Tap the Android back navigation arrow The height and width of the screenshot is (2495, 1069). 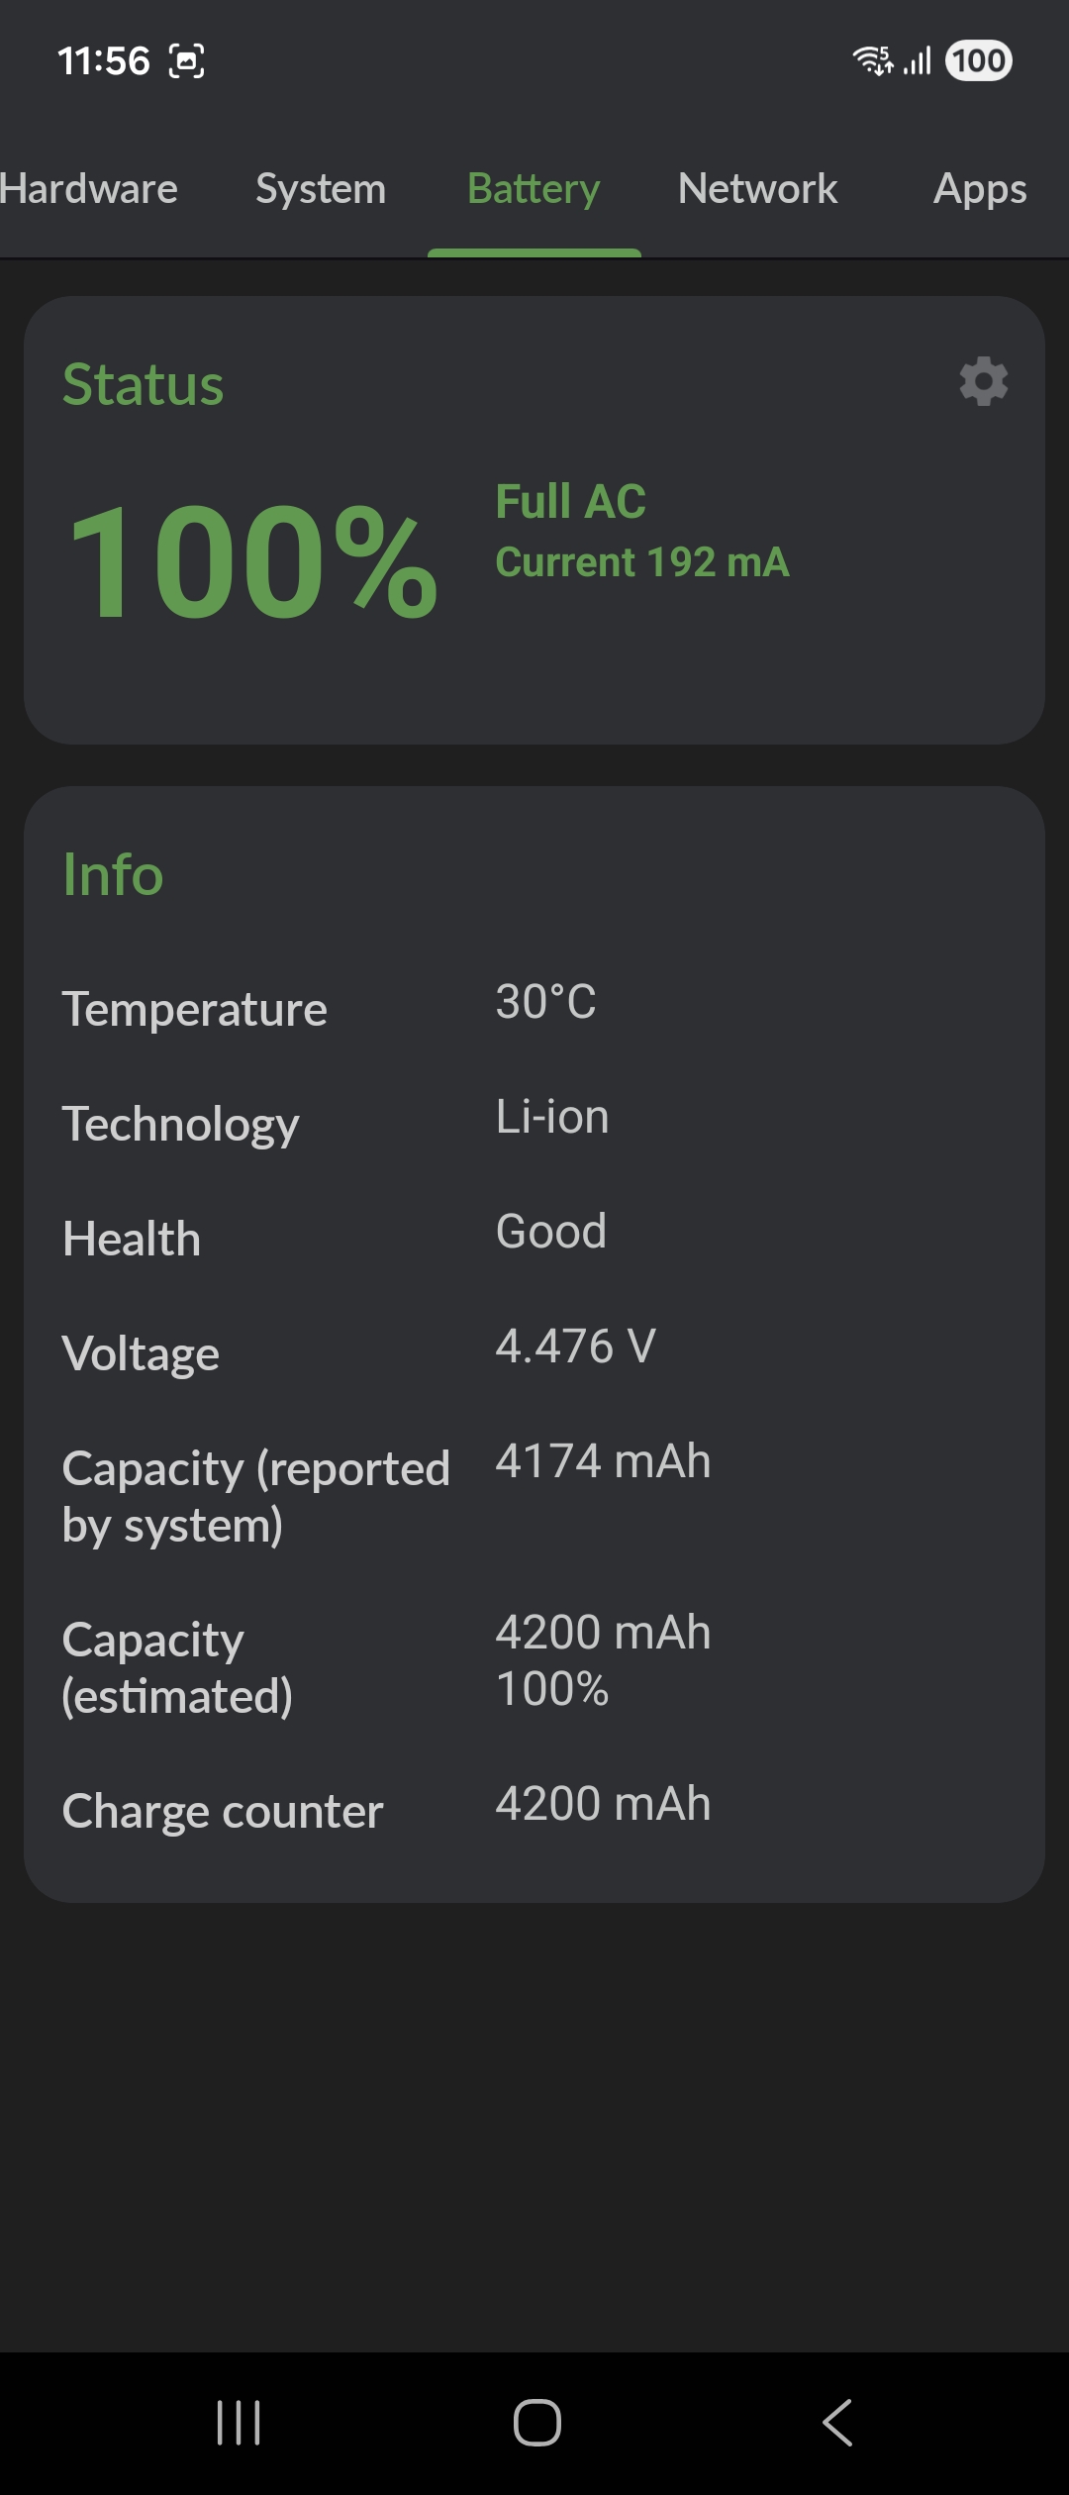tap(837, 2423)
